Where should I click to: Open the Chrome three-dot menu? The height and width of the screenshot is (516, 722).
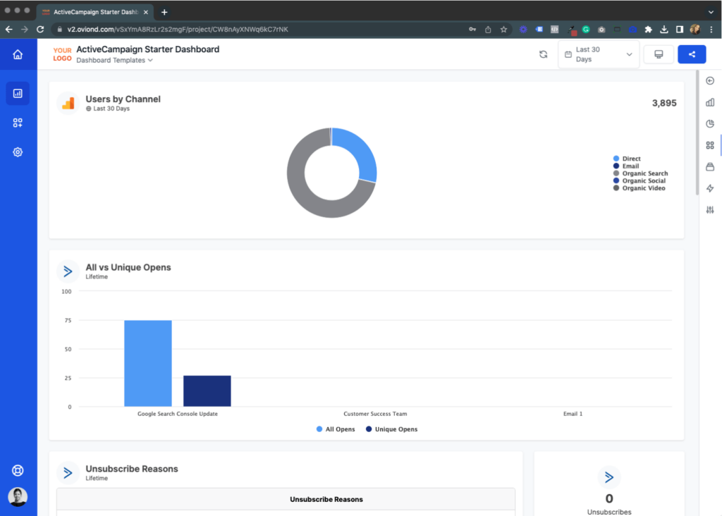[x=711, y=29]
